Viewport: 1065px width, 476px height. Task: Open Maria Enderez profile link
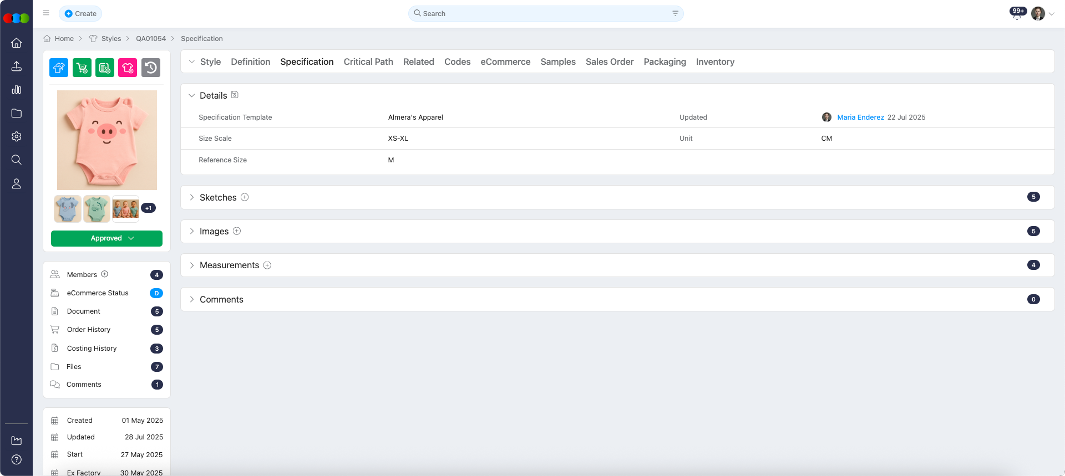click(x=860, y=117)
